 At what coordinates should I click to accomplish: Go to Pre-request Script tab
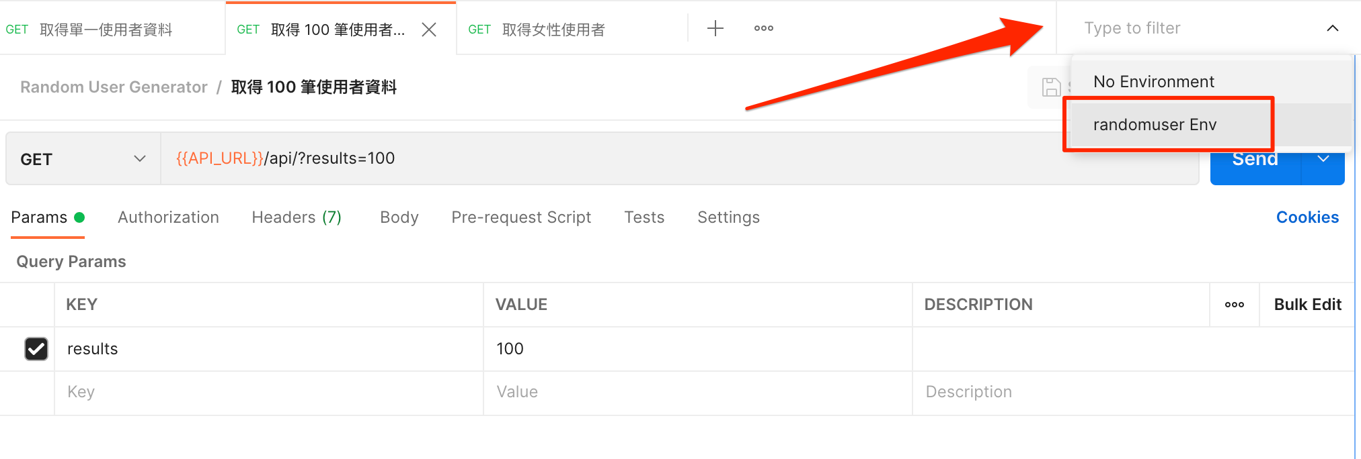(x=521, y=217)
